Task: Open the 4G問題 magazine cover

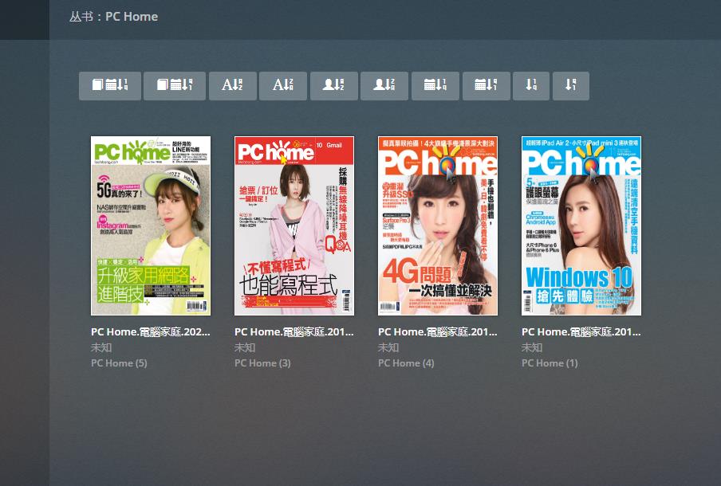Action: 438,225
